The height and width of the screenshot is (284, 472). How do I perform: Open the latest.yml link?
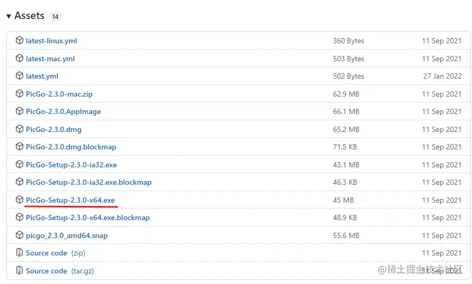(42, 76)
